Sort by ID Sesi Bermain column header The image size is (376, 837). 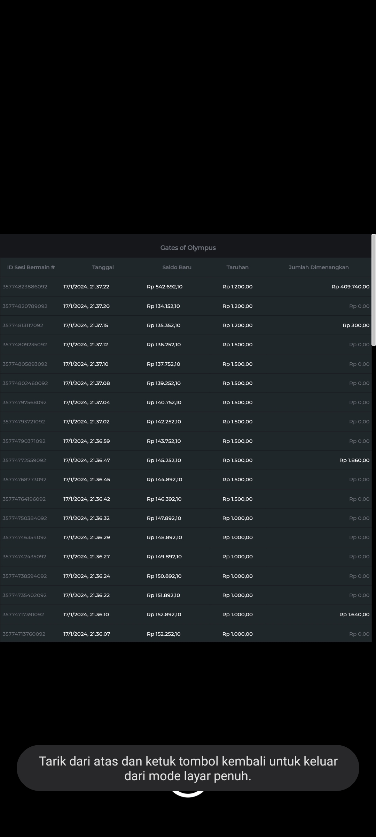[x=31, y=267]
